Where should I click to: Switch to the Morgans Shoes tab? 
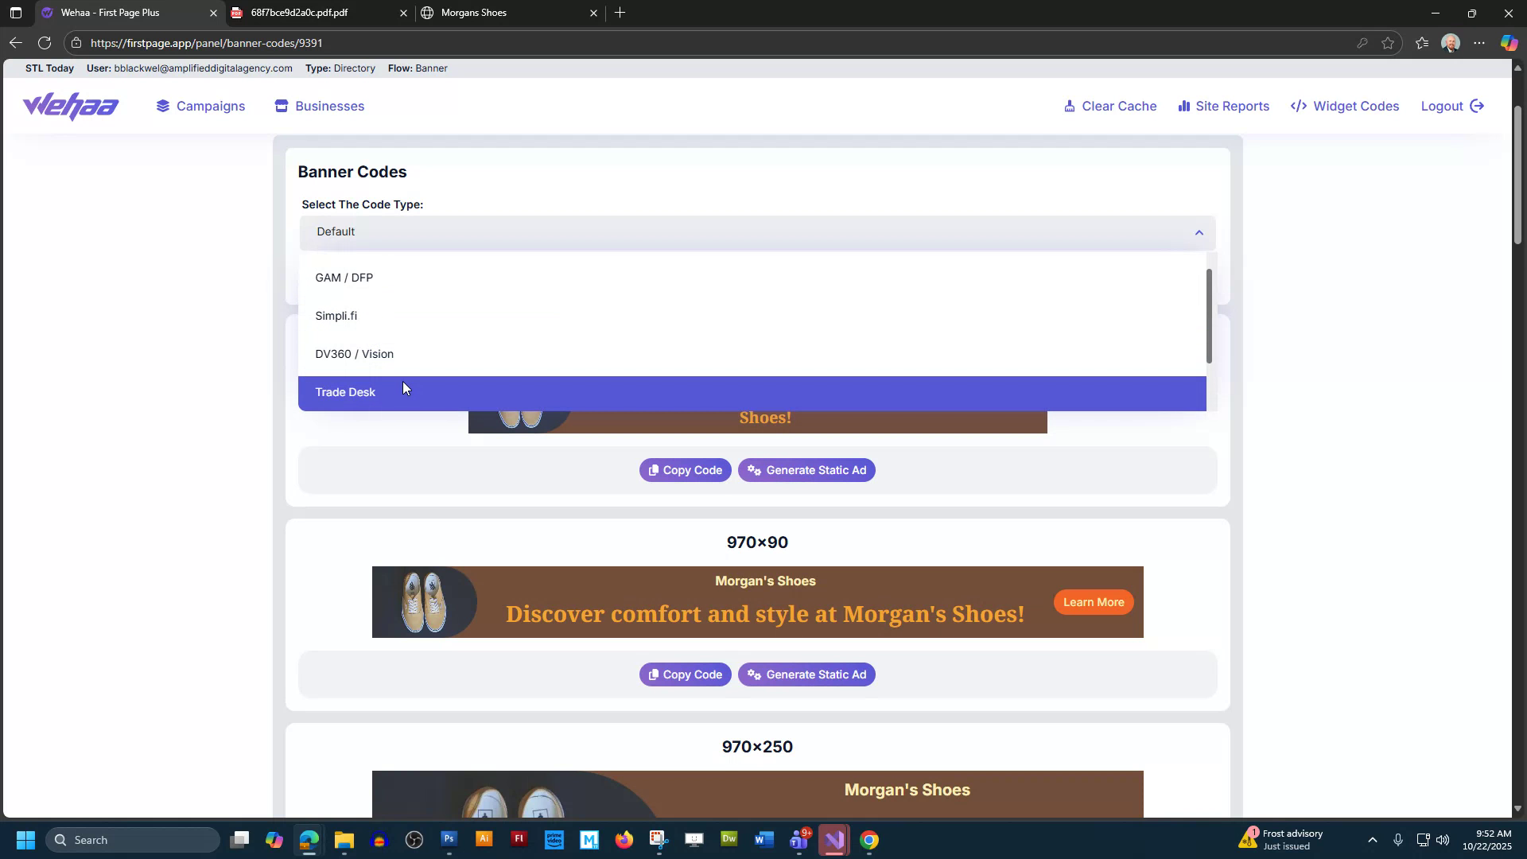[473, 13]
